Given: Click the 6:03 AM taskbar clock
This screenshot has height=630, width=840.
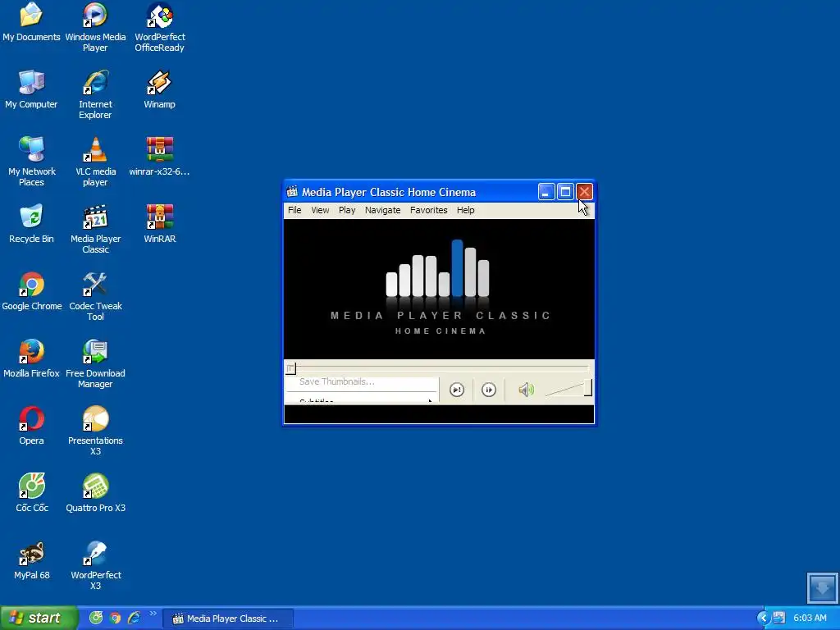Looking at the screenshot, I should coord(810,619).
